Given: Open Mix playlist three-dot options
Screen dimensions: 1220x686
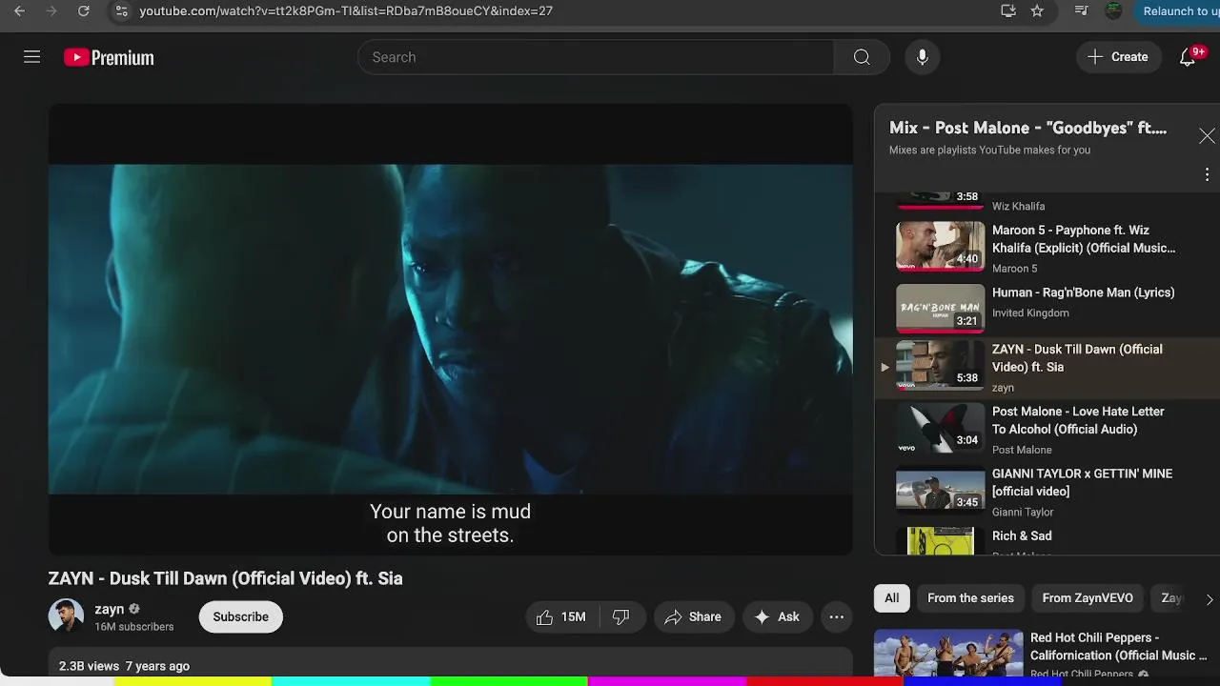Looking at the screenshot, I should [x=1207, y=174].
